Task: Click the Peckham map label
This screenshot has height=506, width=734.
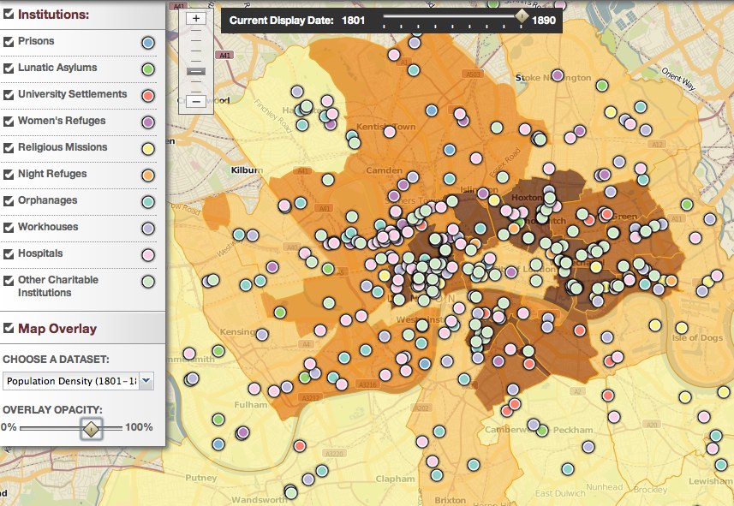Action: click(573, 430)
